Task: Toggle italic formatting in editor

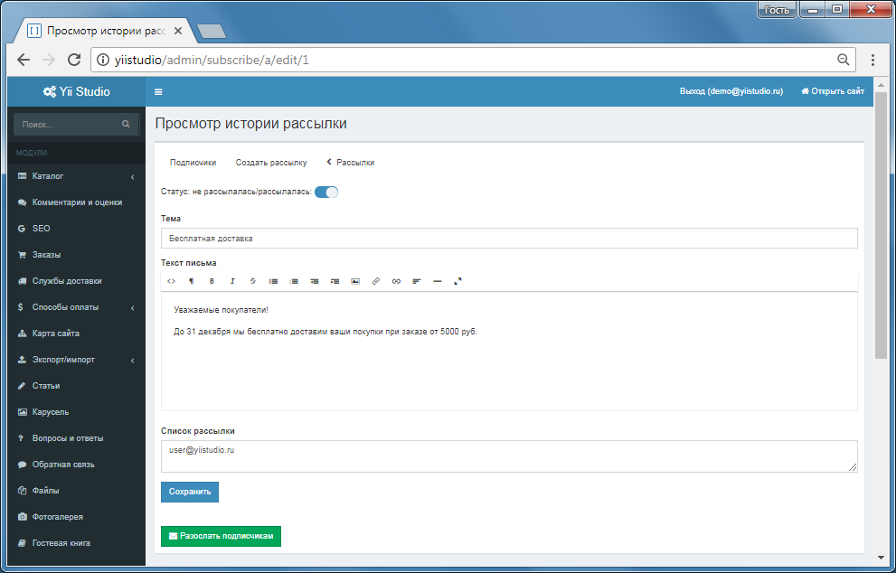Action: click(232, 281)
